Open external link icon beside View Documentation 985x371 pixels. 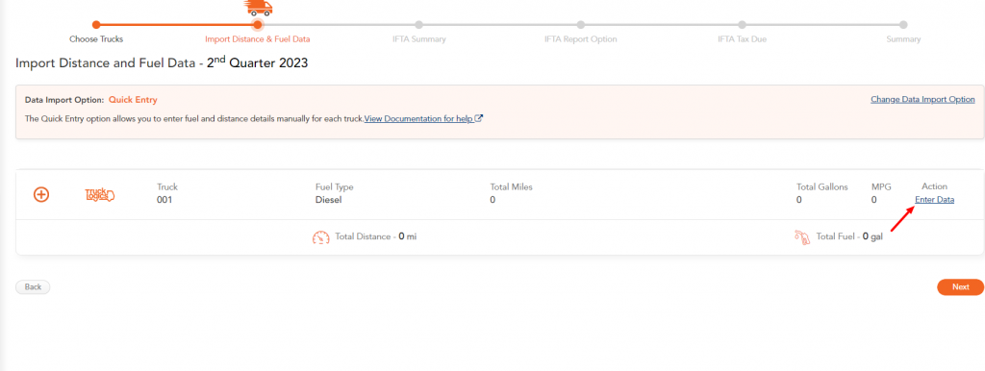(479, 118)
